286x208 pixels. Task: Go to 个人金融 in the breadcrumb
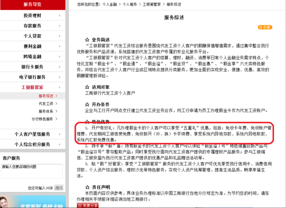point(110,4)
